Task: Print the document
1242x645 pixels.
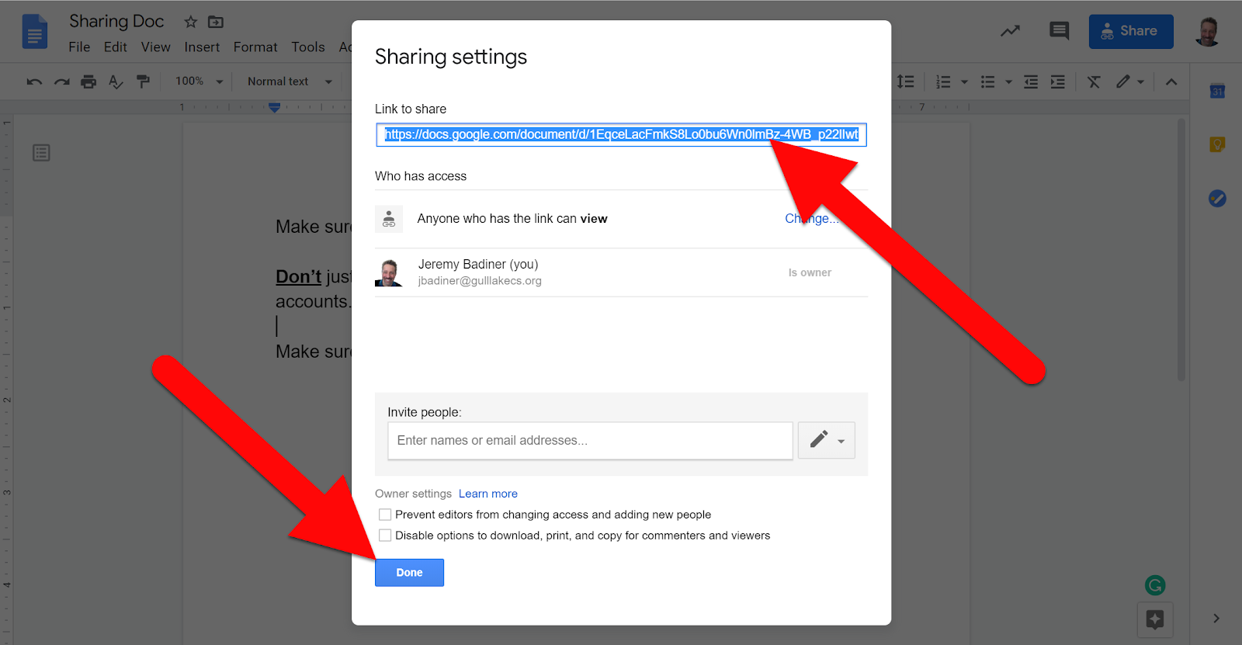Action: click(88, 81)
